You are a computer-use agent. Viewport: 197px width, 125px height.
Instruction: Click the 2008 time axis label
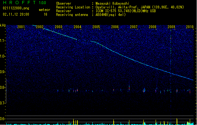click(153, 27)
